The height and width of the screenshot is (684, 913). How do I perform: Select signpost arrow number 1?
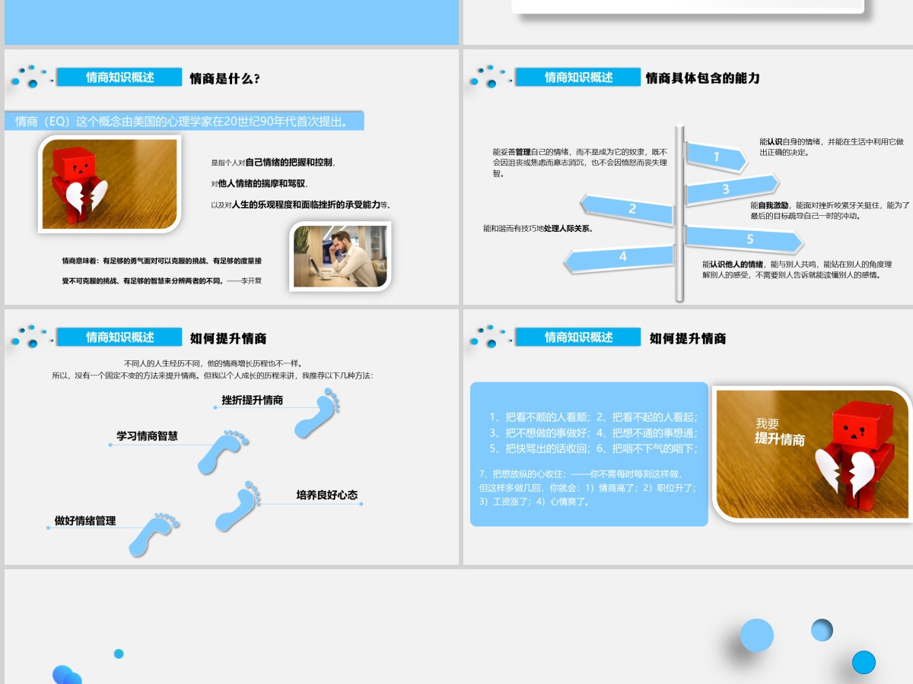[717, 157]
